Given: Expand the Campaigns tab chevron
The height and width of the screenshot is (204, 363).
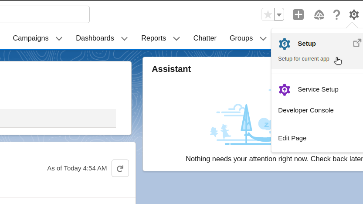Looking at the screenshot, I should click(59, 38).
